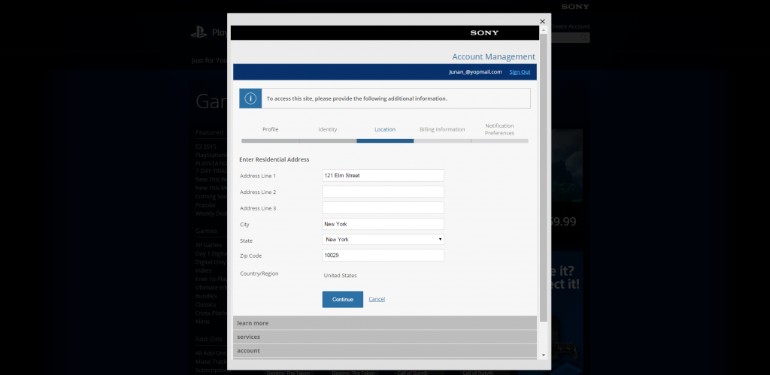Viewport: 770px width, 375px height.
Task: Click the SONY logo in the dialog header
Action: (484, 33)
